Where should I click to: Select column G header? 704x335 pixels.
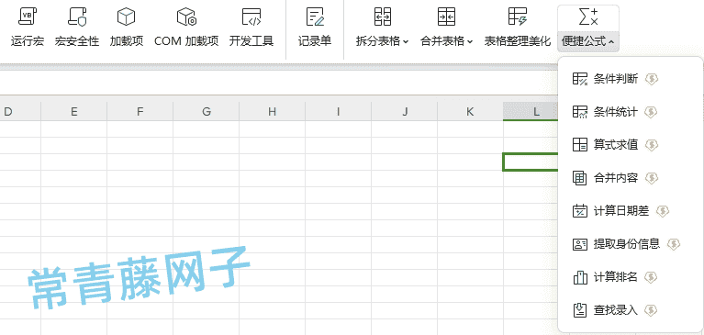[x=207, y=111]
